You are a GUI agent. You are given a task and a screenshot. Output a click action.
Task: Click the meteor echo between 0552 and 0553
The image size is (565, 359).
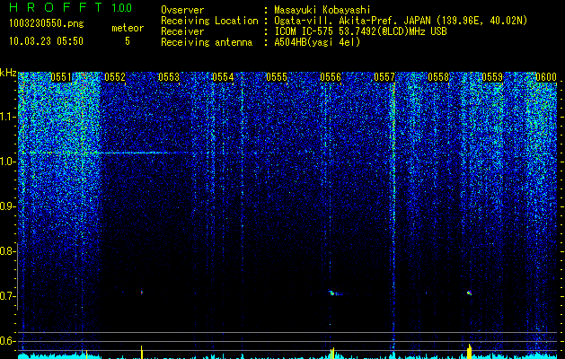[x=142, y=293]
